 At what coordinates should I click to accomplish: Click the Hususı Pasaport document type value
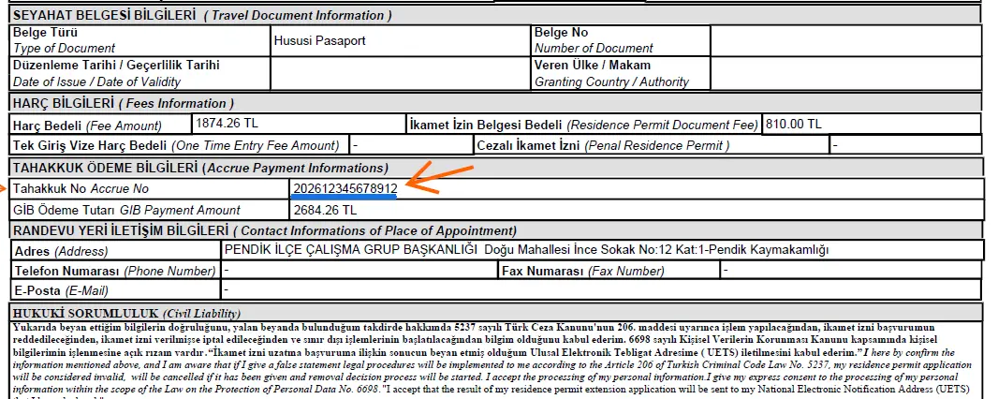click(319, 41)
